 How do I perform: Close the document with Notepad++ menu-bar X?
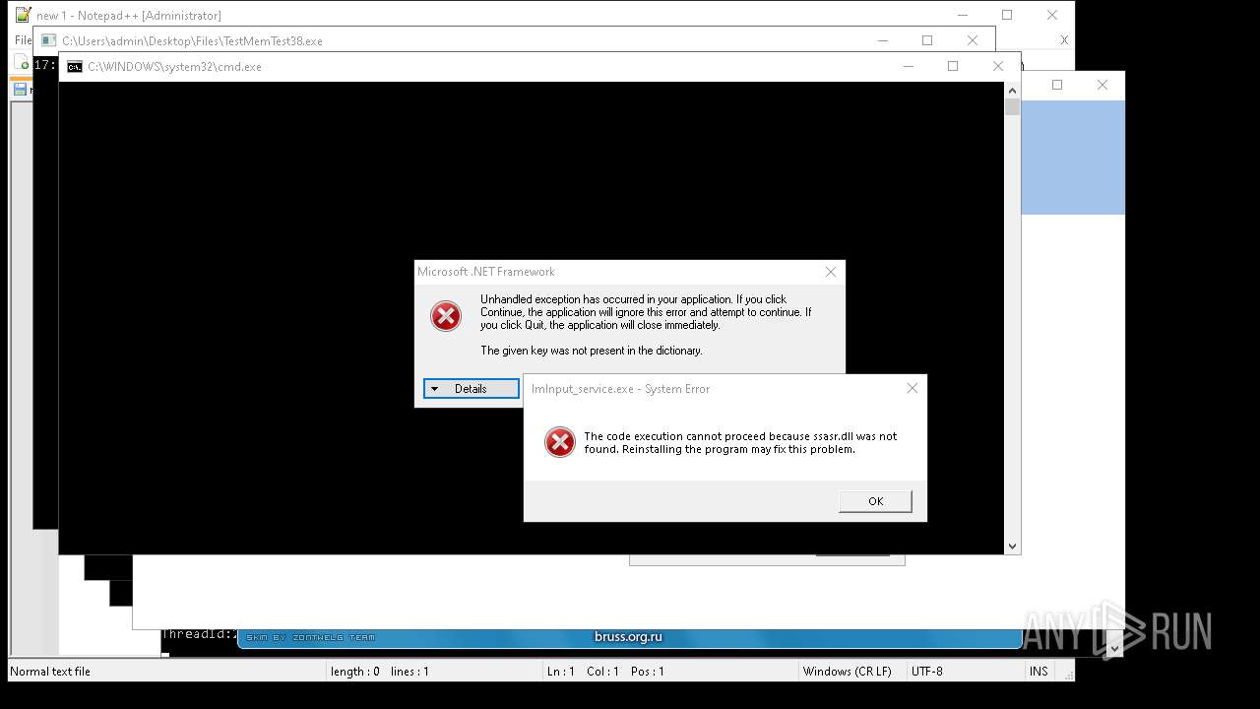point(1064,40)
